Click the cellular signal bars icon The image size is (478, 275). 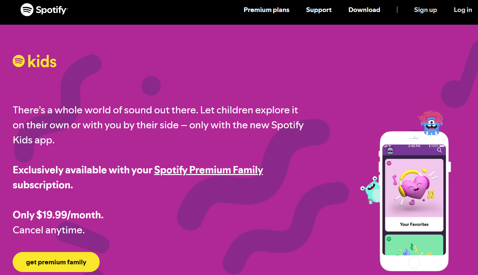[385, 146]
